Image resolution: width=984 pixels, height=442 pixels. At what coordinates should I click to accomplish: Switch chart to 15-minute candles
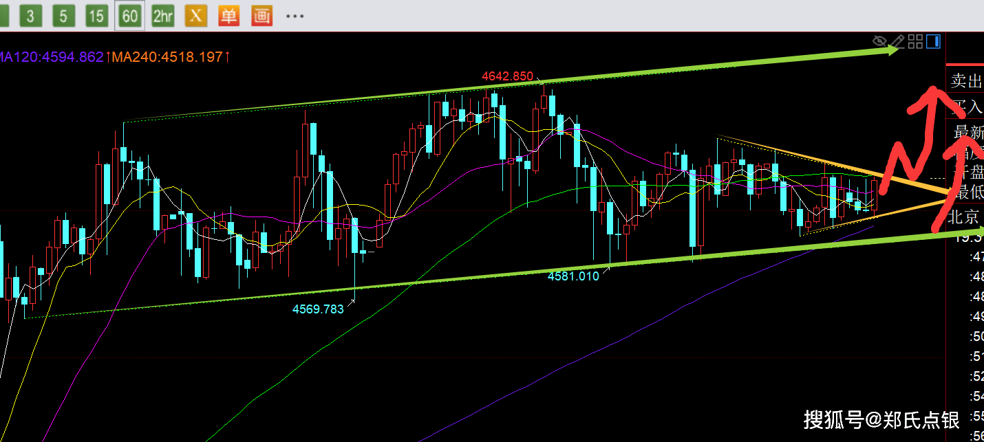(96, 16)
